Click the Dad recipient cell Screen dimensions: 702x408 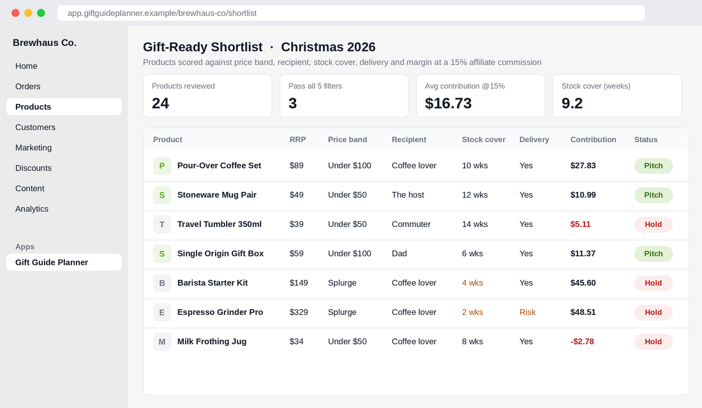coord(400,254)
